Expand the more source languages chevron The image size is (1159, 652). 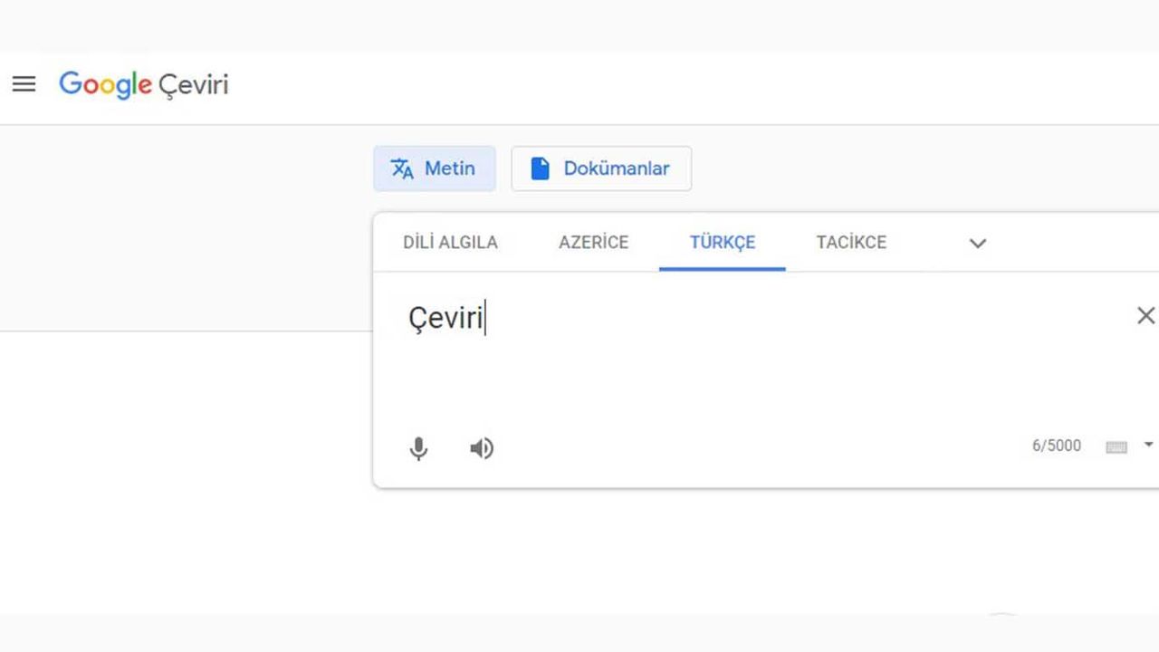click(x=977, y=243)
